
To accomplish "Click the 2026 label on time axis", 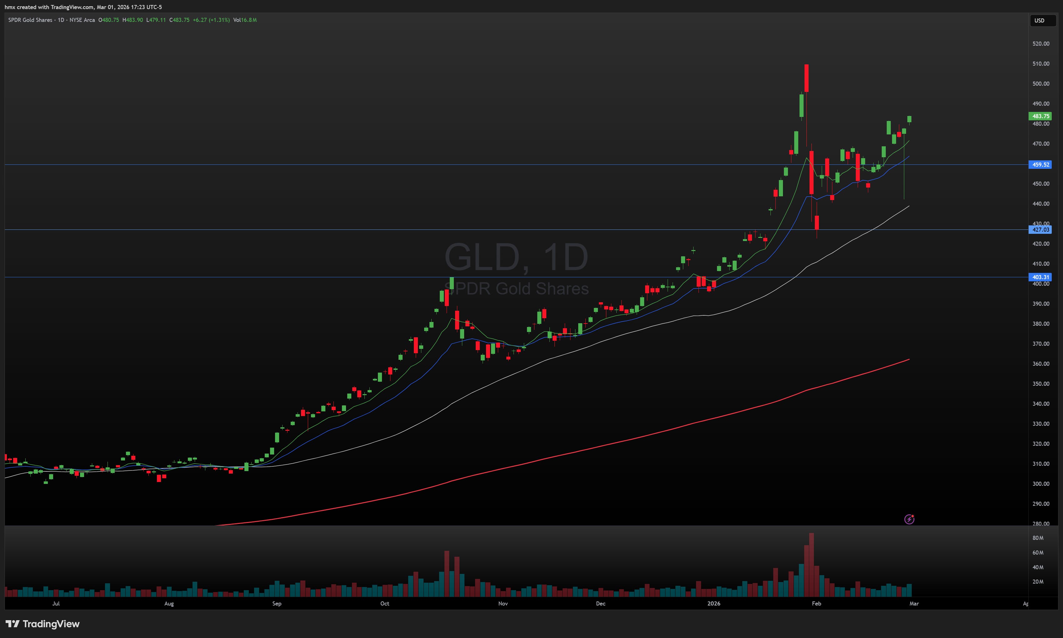I will point(714,603).
